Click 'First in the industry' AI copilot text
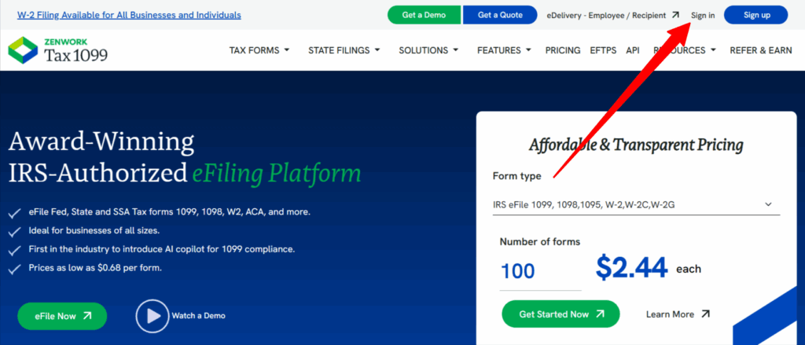 click(162, 249)
